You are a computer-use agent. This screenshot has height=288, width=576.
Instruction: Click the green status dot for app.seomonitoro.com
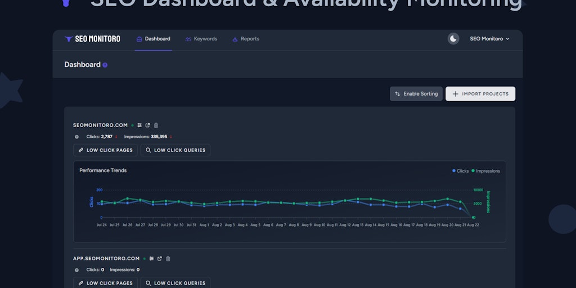click(145, 259)
